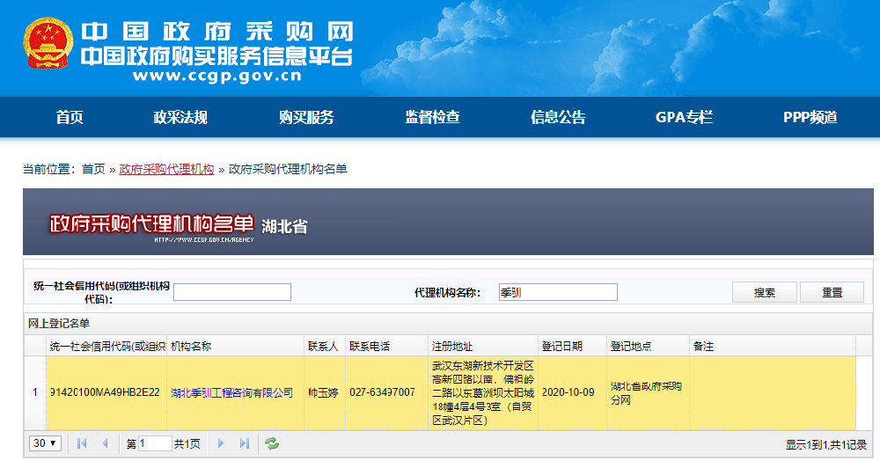Refresh the agency list table

click(x=272, y=443)
